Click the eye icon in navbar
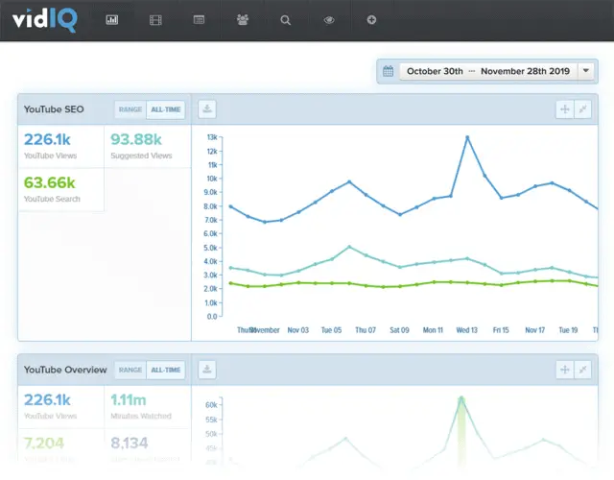This screenshot has width=614, height=480. click(x=329, y=20)
